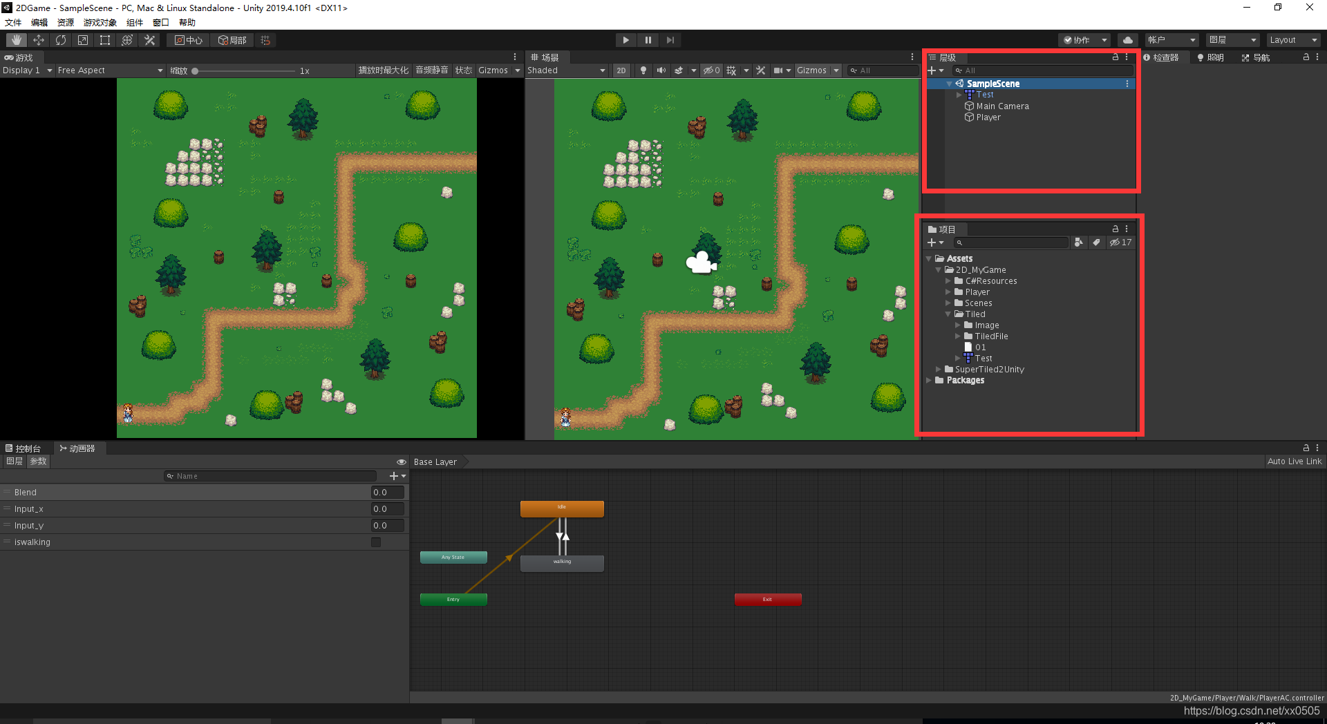1327x724 pixels.
Task: Open the Shaded draw mode dropdown
Action: click(x=567, y=70)
